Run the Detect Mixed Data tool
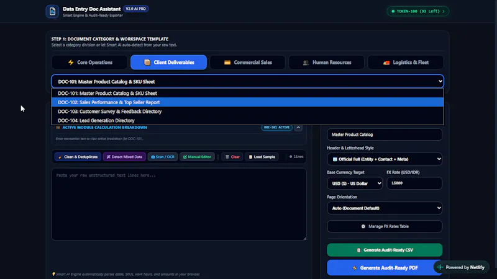Viewport: 497px width, 279px height. pyautogui.click(x=124, y=157)
